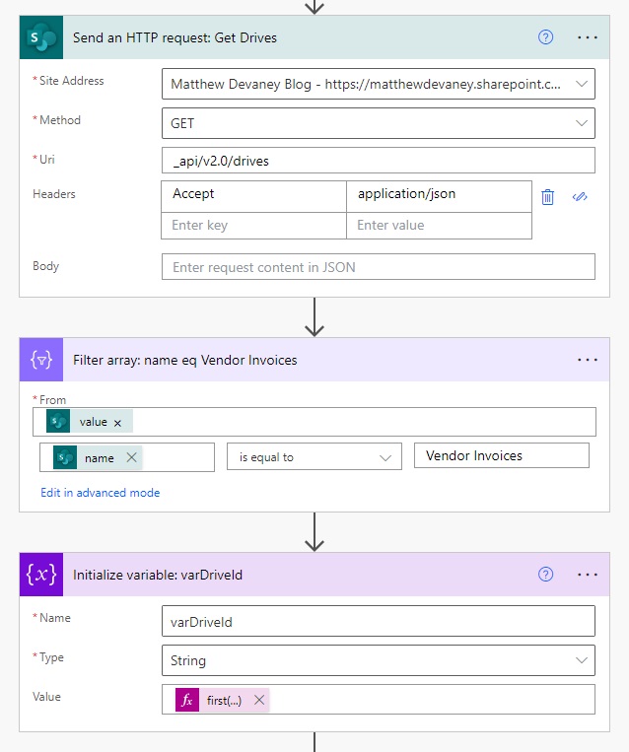Screen dimensions: 629x752
Task: Click the Uri field with _api/v2.0/drives
Action: [378, 161]
